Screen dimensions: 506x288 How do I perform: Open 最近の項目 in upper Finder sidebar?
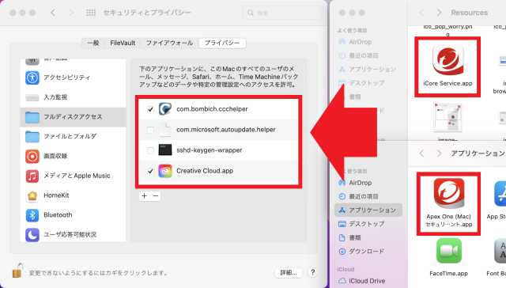358,55
